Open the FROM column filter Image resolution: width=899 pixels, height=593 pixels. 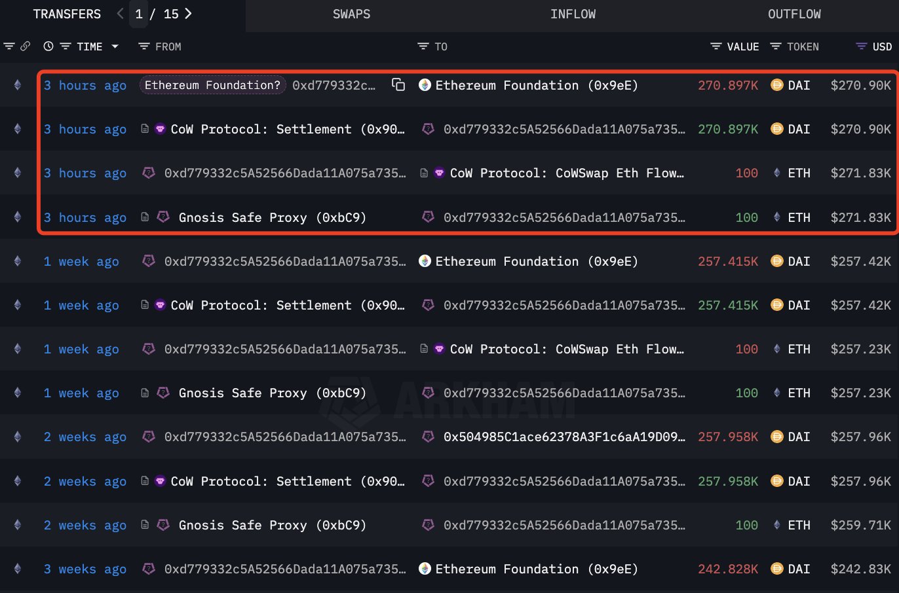point(144,46)
